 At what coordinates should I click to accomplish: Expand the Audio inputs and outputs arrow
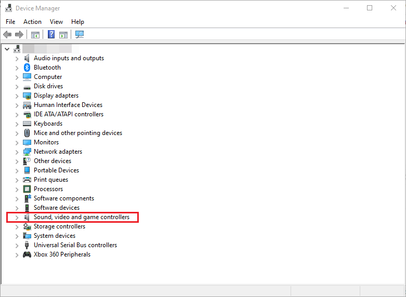(17, 59)
